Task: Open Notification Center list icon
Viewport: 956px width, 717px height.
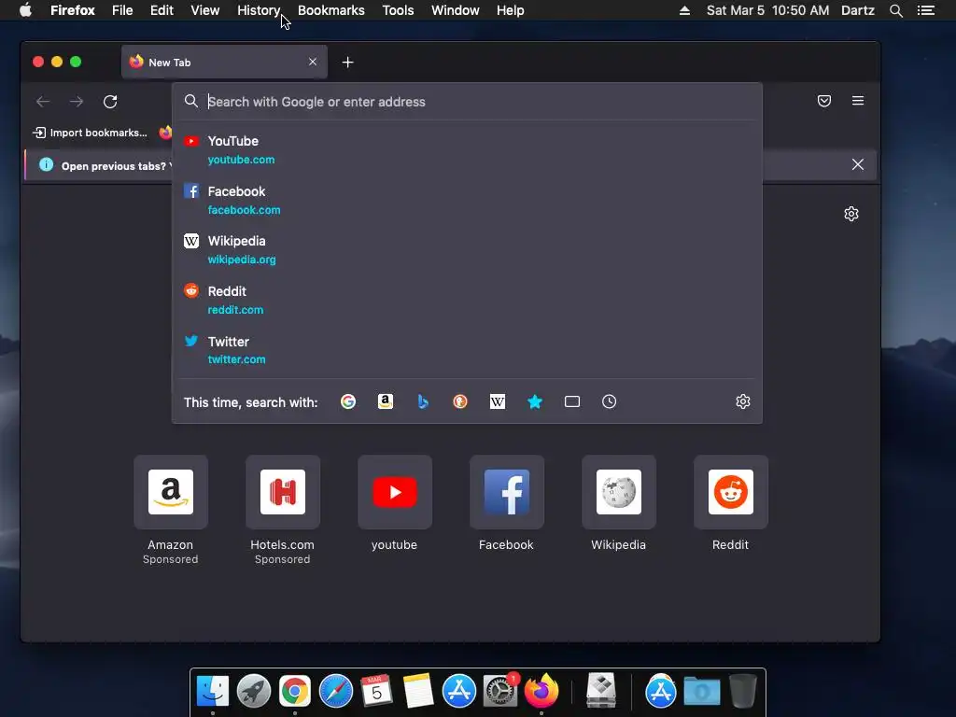Action: [926, 10]
